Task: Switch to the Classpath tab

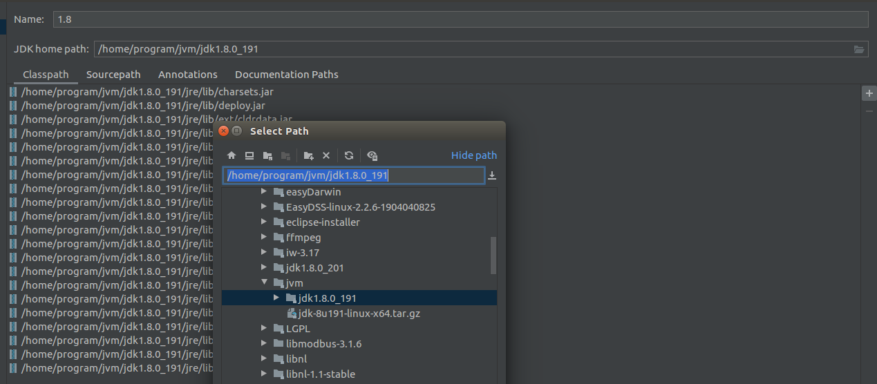Action: 46,75
